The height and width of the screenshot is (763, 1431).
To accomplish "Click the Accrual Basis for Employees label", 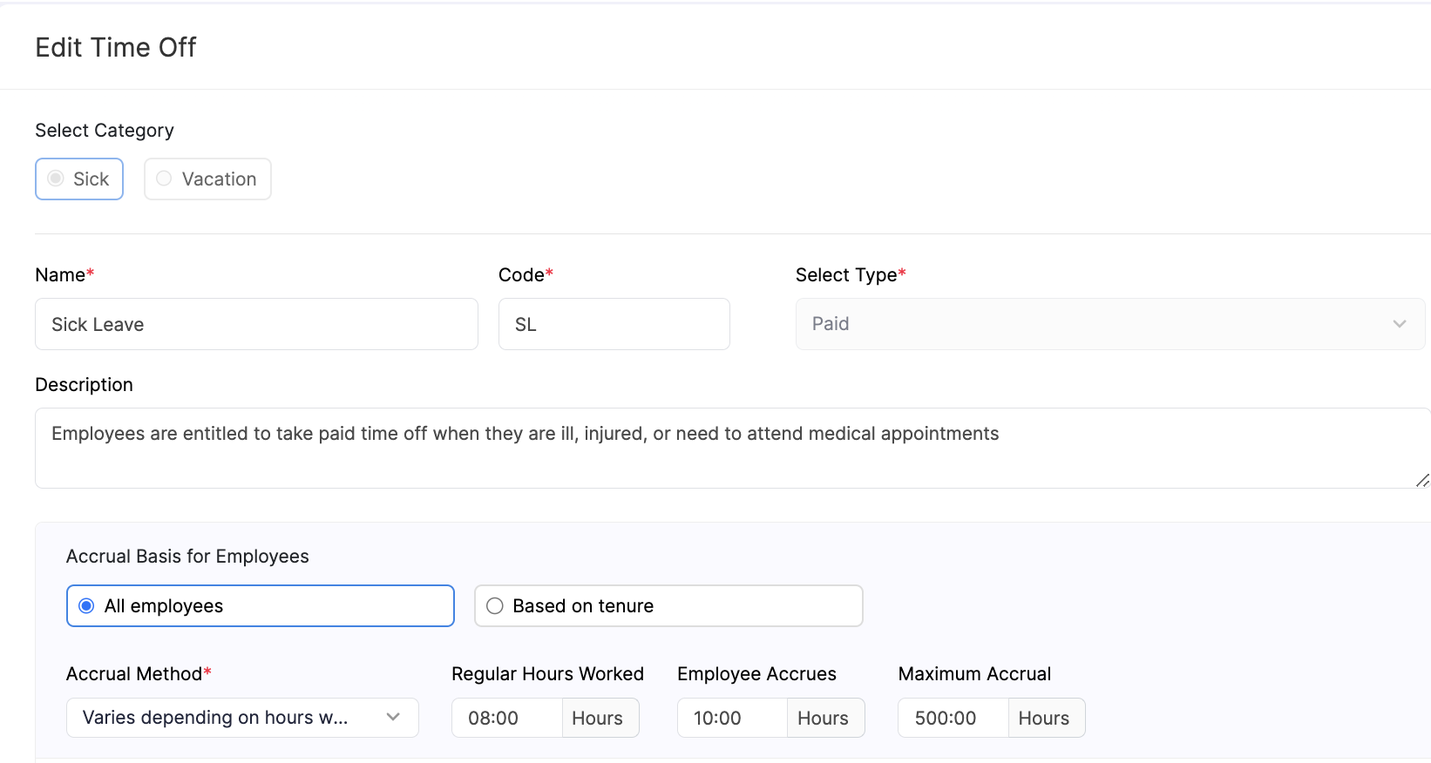I will point(187,557).
